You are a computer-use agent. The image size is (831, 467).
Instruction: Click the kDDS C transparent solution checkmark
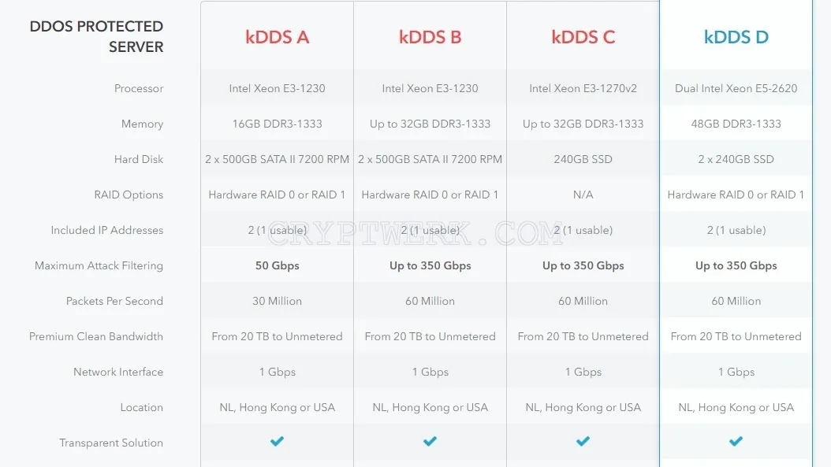coord(583,441)
